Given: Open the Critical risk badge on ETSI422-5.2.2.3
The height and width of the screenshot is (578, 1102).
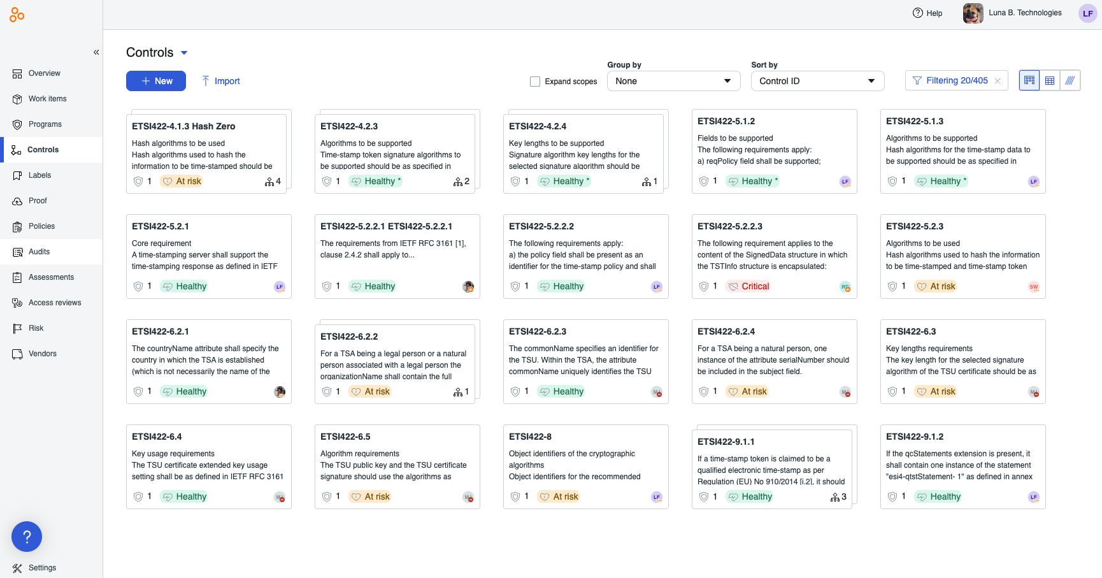Looking at the screenshot, I should coord(748,286).
